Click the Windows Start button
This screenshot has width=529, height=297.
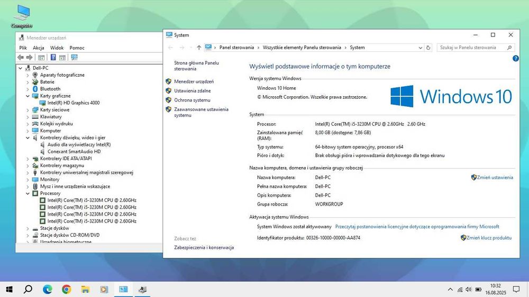(x=10, y=289)
